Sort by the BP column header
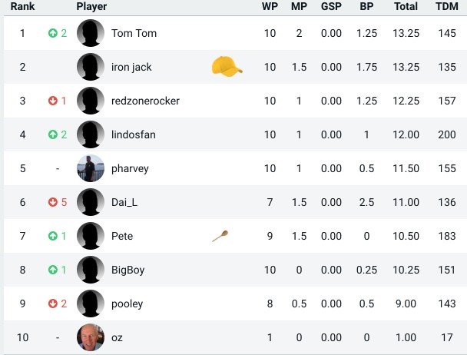This screenshot has width=467, height=355. coord(366,6)
